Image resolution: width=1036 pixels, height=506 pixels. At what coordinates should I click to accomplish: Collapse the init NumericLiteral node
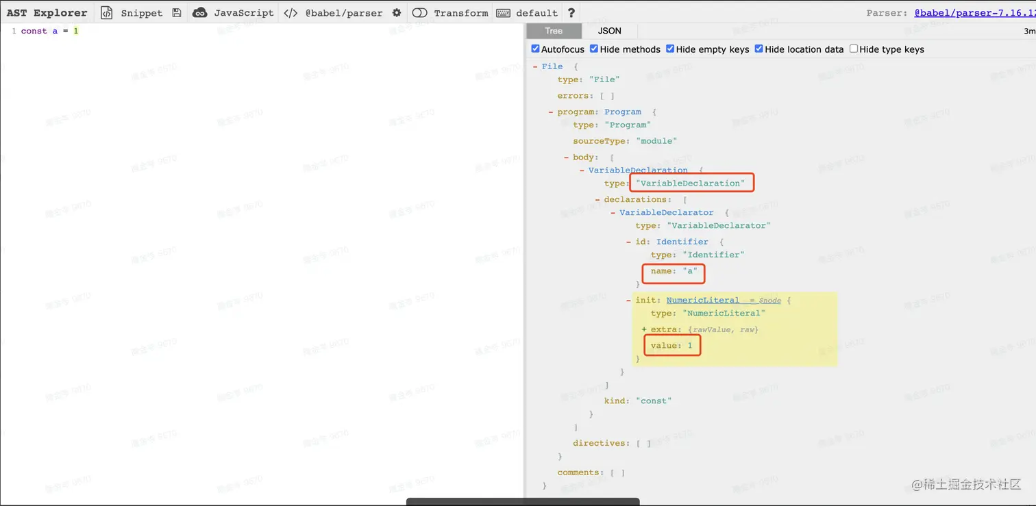(x=629, y=300)
